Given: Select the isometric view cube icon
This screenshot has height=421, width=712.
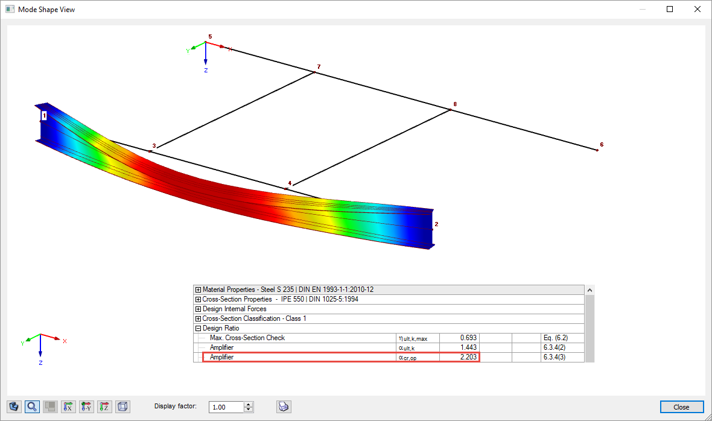Looking at the screenshot, I should point(122,406).
